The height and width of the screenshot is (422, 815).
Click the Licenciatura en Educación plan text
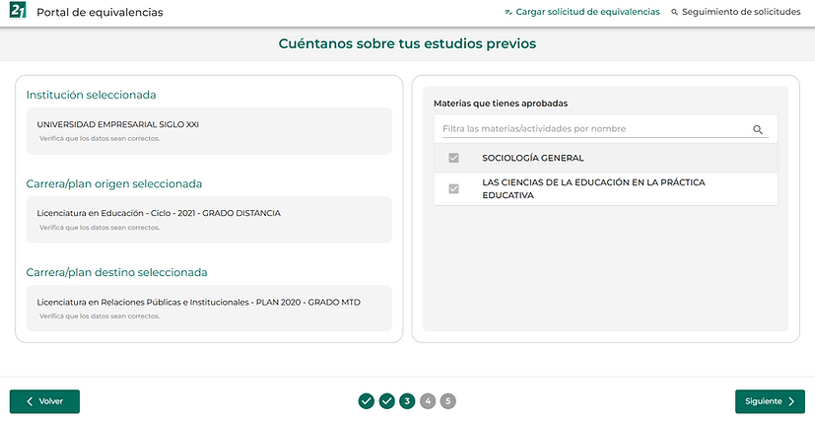click(159, 213)
